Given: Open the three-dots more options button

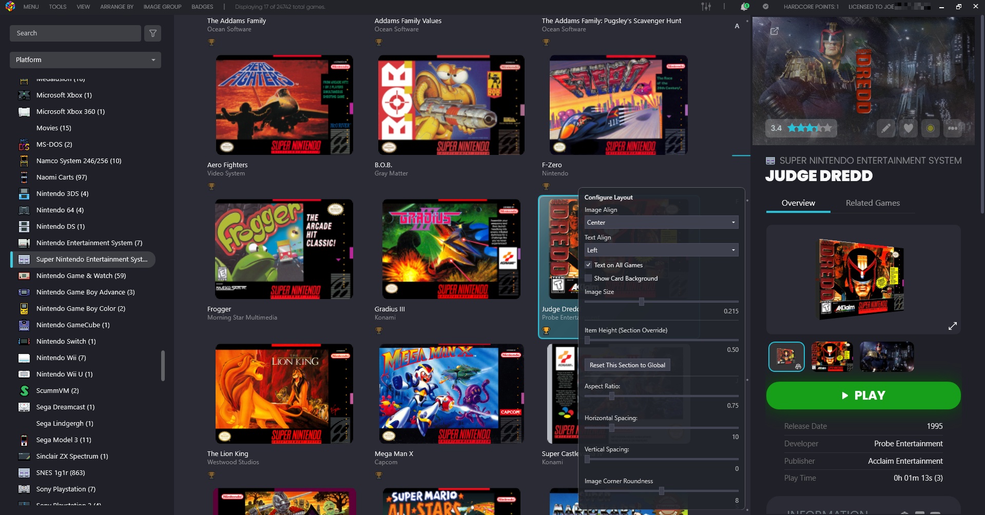Looking at the screenshot, I should (x=953, y=128).
